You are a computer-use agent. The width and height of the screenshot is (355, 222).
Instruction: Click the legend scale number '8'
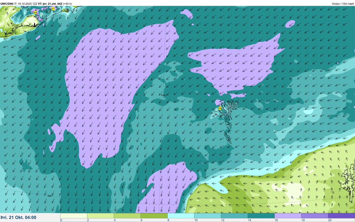pyautogui.click(x=168, y=220)
